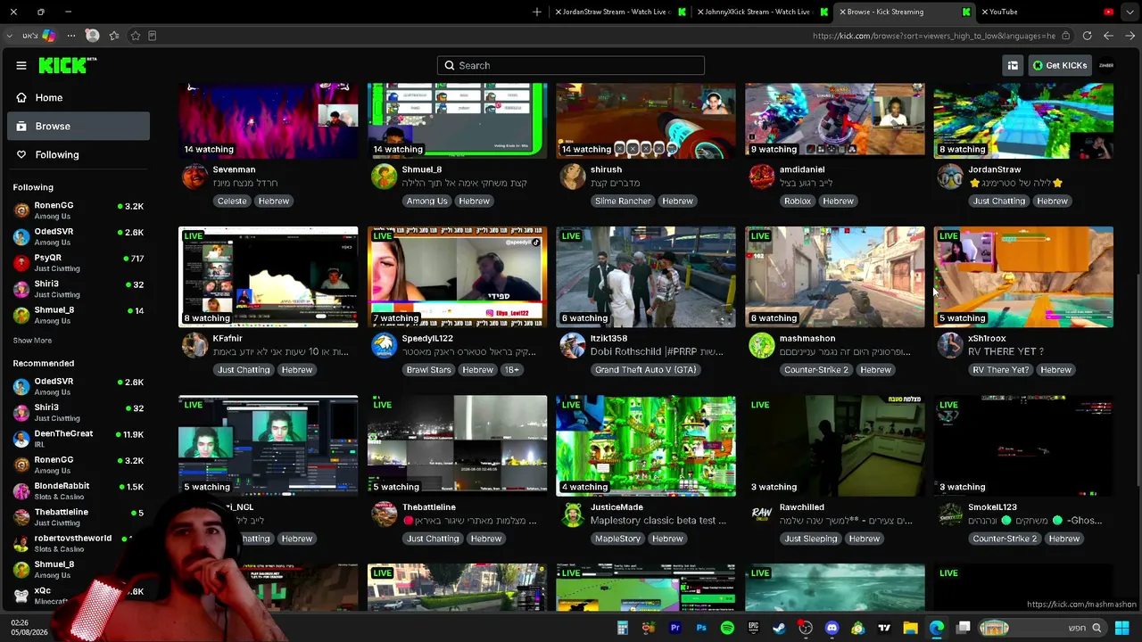Image resolution: width=1142 pixels, height=642 pixels.
Task: Select the Grand Theft Auto V (GTA) tag
Action: pyautogui.click(x=645, y=369)
